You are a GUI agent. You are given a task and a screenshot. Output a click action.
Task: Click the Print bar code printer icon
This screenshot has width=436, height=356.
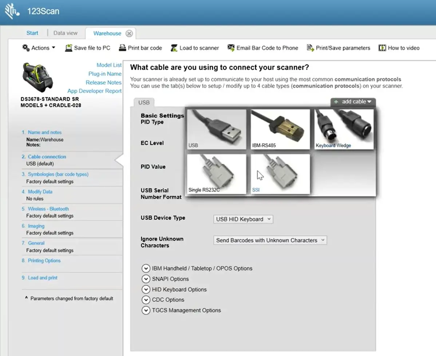pyautogui.click(x=122, y=48)
